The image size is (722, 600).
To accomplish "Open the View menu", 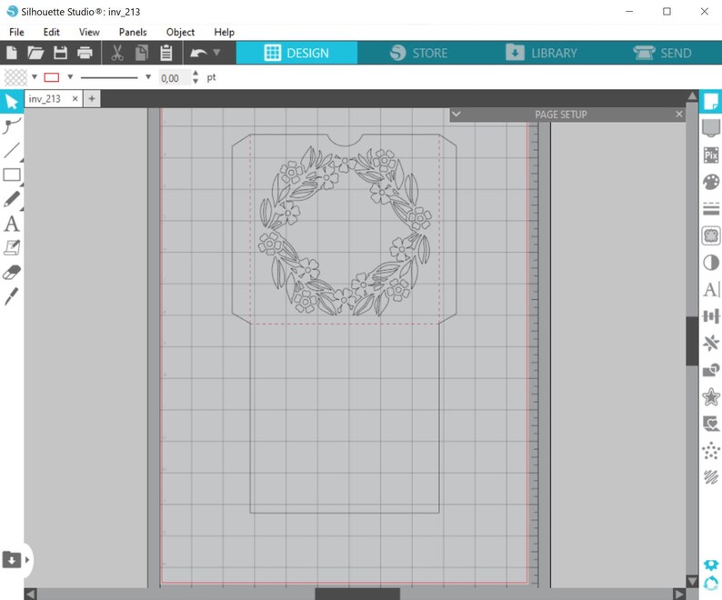I will [89, 32].
